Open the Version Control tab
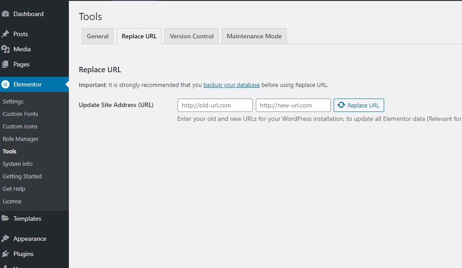The image size is (462, 268). [x=191, y=36]
